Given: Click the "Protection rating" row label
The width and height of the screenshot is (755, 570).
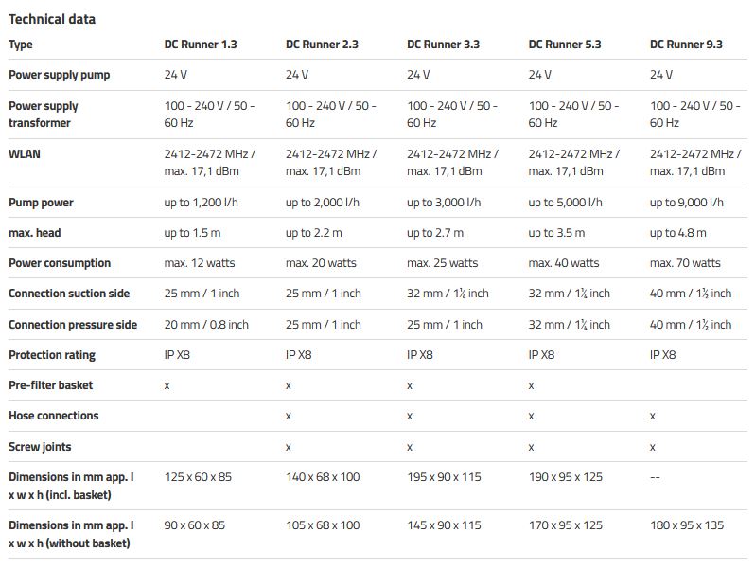Looking at the screenshot, I should [52, 355].
